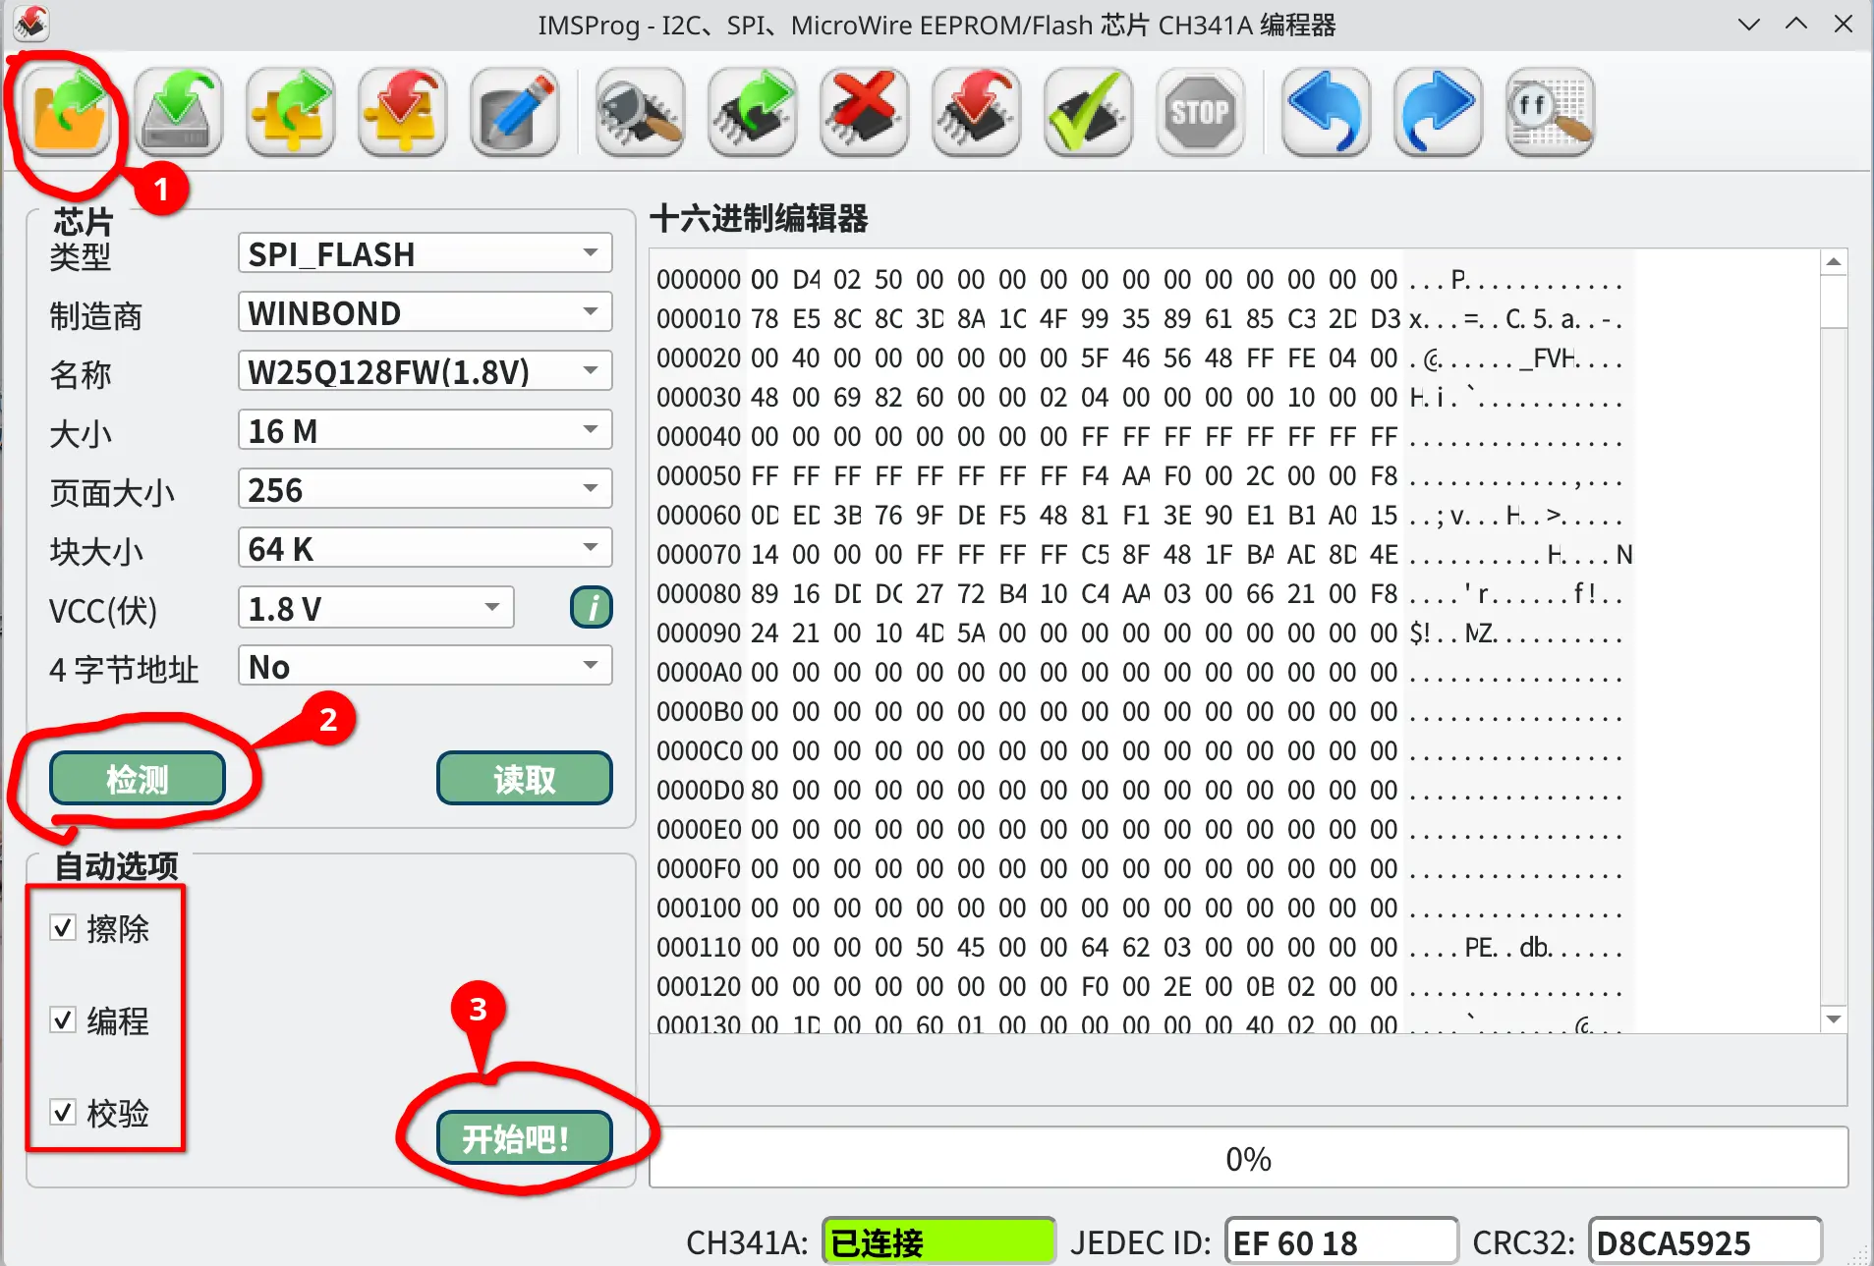Click the 检测 detect button
Image resolution: width=1874 pixels, height=1266 pixels.
click(x=138, y=779)
